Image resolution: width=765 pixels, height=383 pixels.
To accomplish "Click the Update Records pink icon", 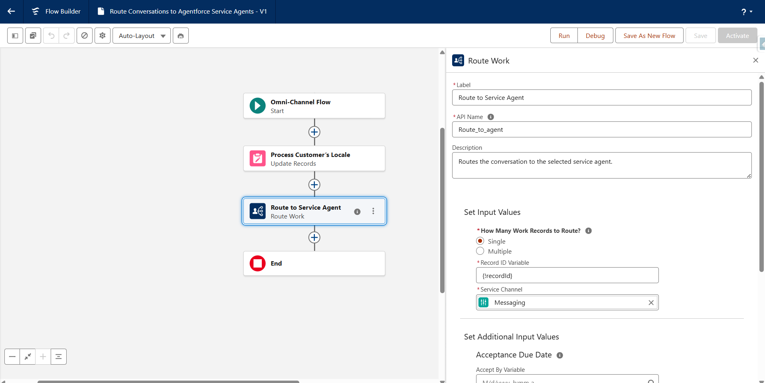I will click(x=257, y=159).
